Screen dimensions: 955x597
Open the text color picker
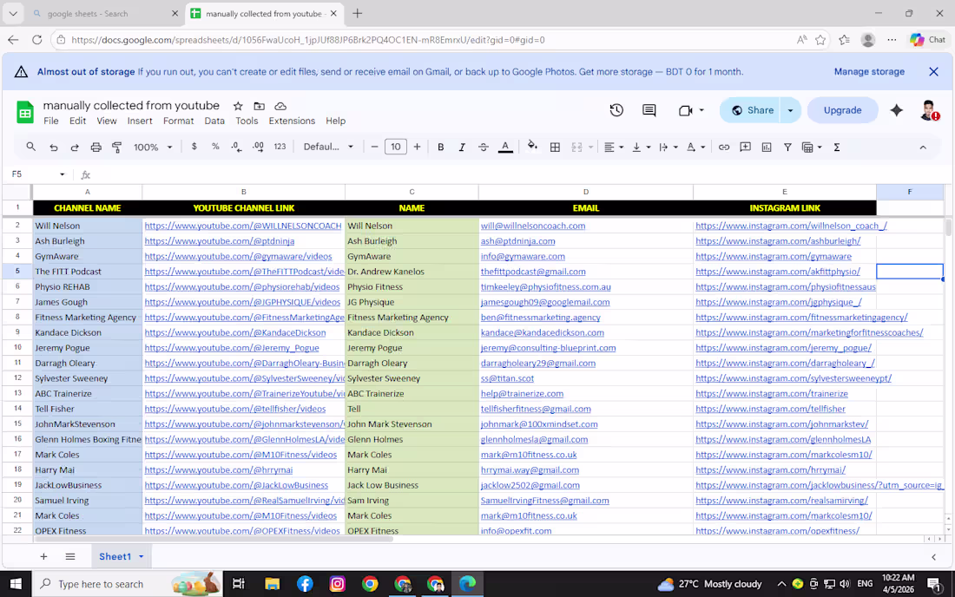pyautogui.click(x=505, y=147)
